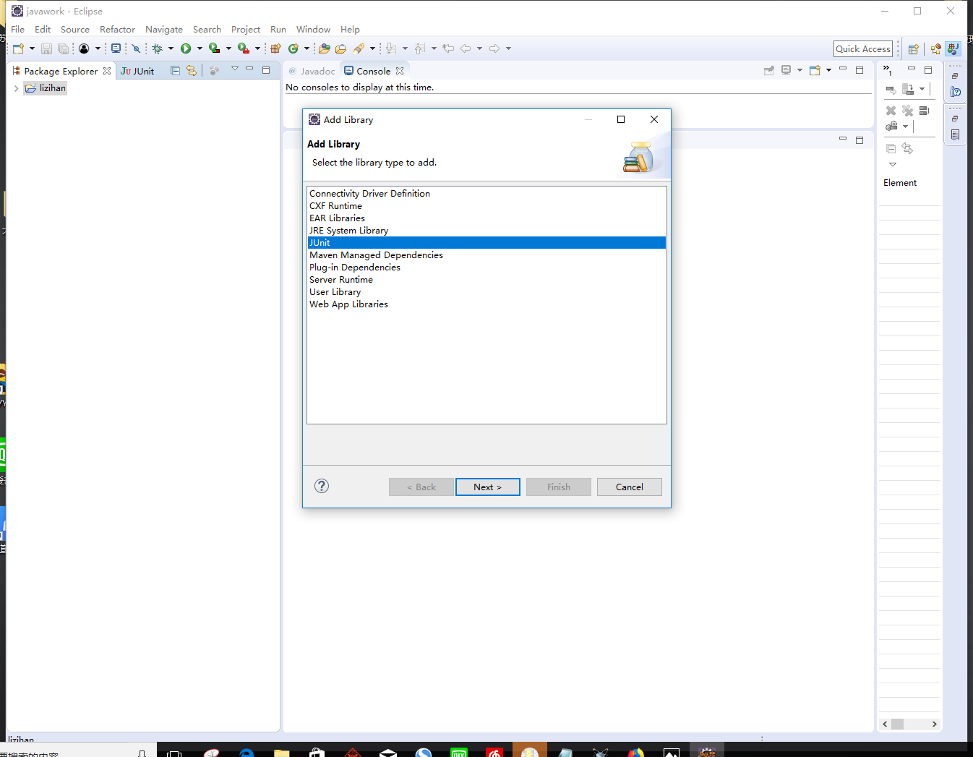Select Plug-in Dependencies in library list

point(486,268)
